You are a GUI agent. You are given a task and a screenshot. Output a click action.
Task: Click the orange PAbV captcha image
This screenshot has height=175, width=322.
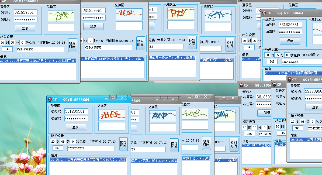tap(181, 13)
